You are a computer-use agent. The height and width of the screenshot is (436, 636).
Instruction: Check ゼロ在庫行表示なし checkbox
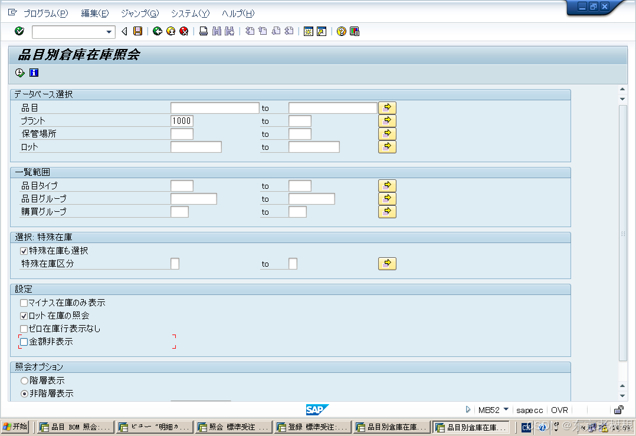(24, 329)
